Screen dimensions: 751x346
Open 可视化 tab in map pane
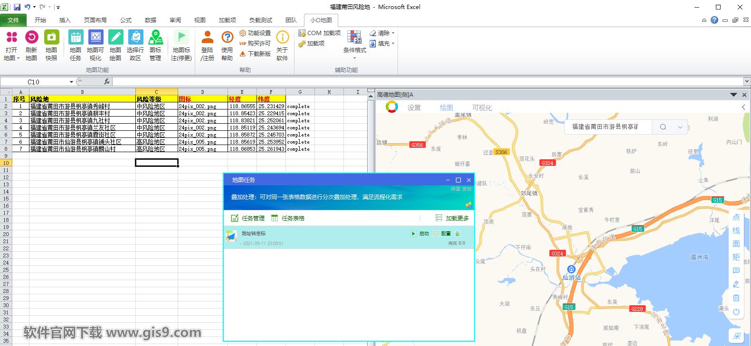pyautogui.click(x=482, y=108)
